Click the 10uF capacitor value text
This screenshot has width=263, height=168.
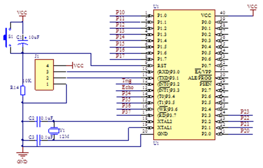34,37
